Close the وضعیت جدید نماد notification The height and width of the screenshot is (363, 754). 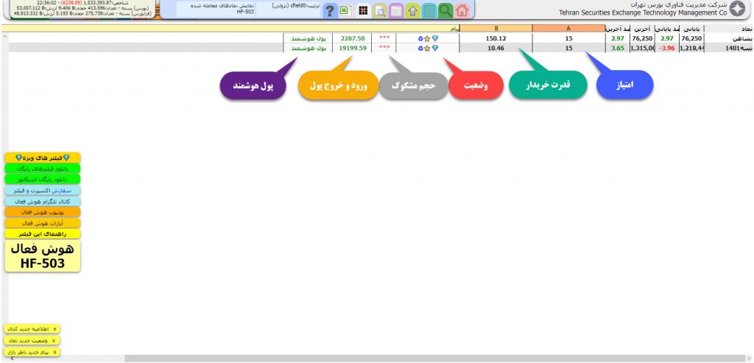coord(53,340)
